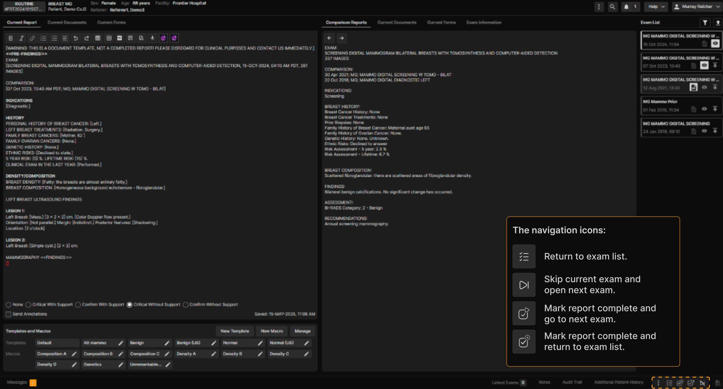Toggle bold formatting in report toolbar
This screenshot has height=389, width=723.
point(10,38)
